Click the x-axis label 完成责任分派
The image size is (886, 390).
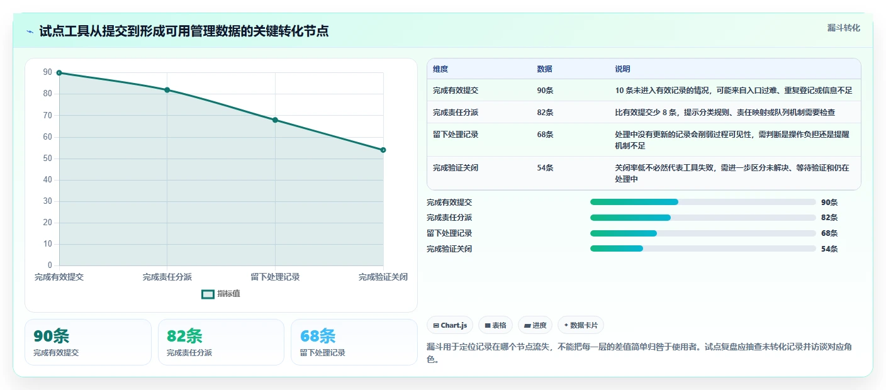click(x=167, y=277)
